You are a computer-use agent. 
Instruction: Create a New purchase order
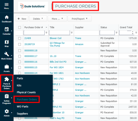coord(22,18)
